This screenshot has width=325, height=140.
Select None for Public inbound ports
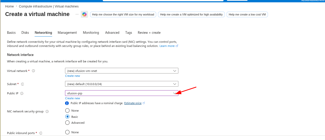[x=67, y=132]
